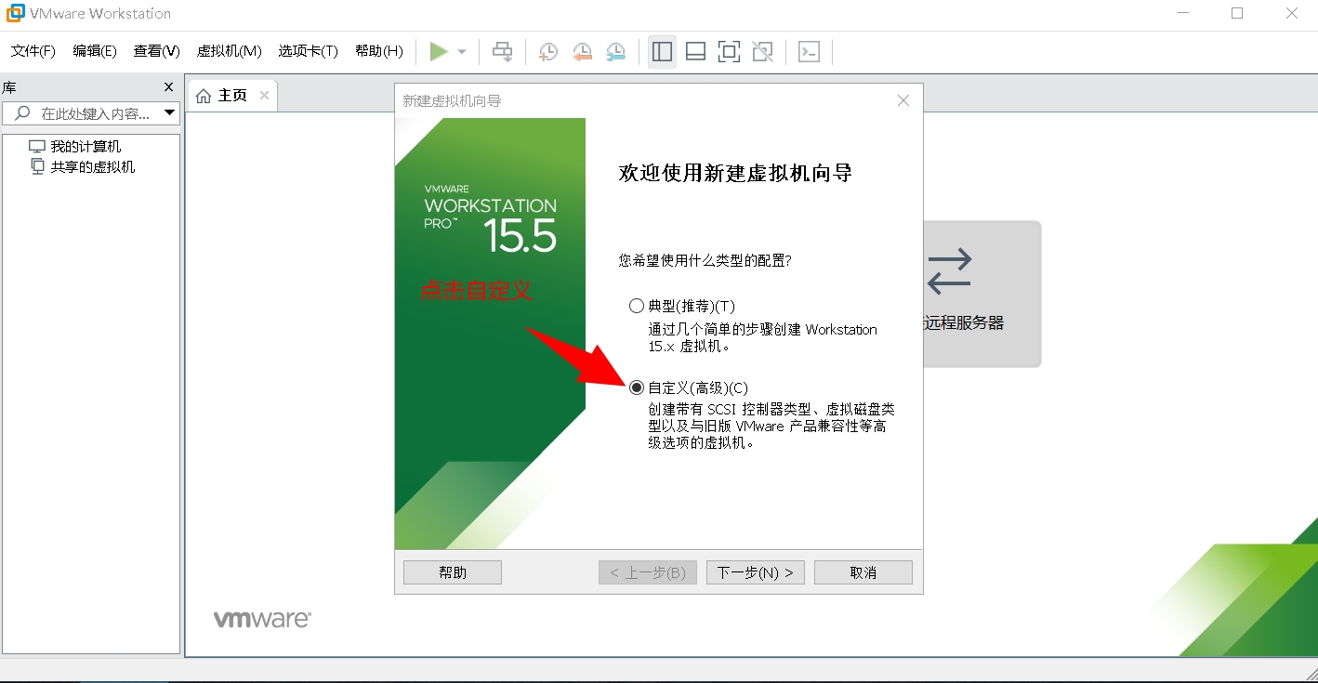Select the 典型(推荐) radio option

[637, 306]
